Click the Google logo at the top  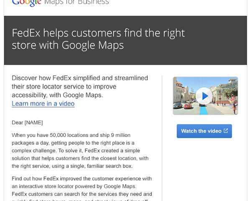tap(27, 3)
